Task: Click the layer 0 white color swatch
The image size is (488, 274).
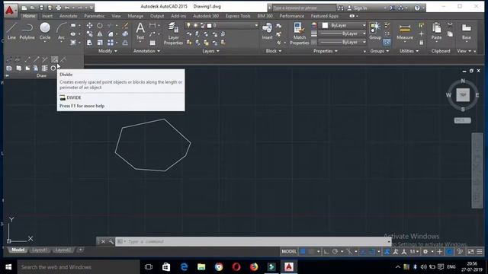Action: point(210,25)
